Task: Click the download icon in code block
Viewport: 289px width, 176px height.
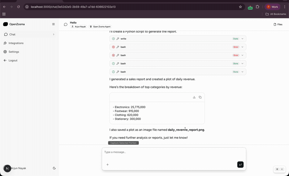Action: click(x=194, y=97)
